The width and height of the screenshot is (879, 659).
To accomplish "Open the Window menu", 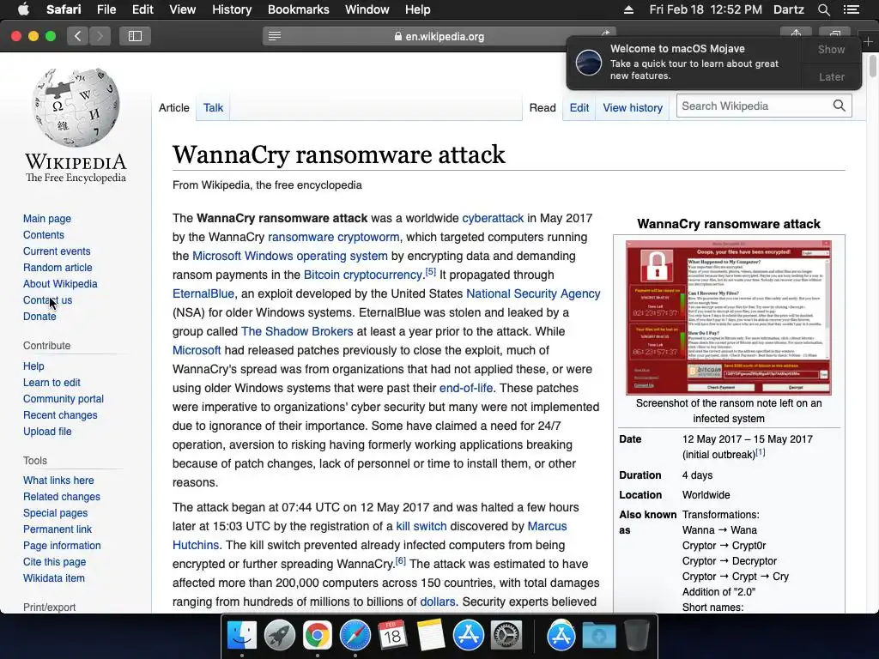I will [367, 9].
